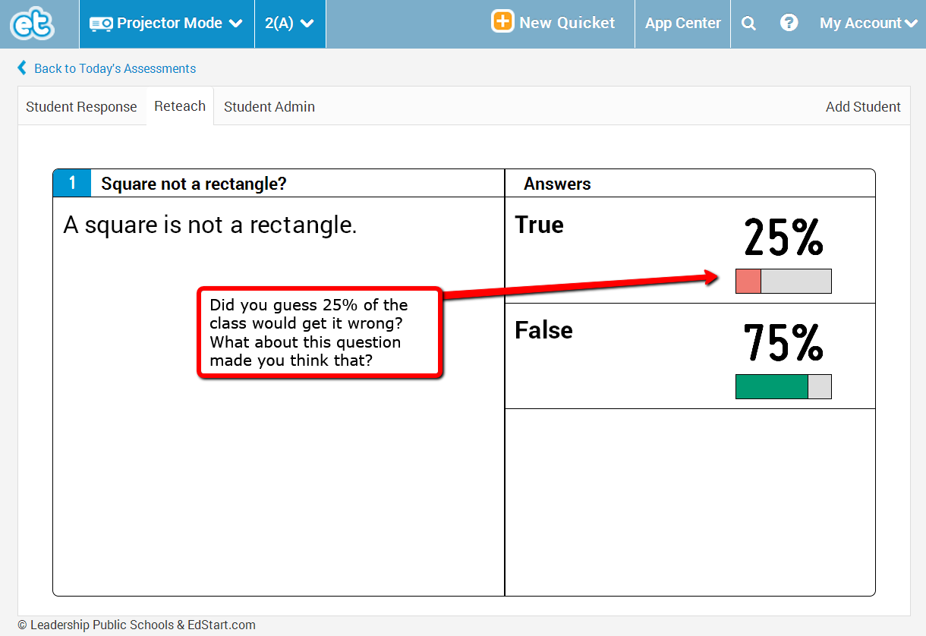The height and width of the screenshot is (636, 926).
Task: Click the Add Student link
Action: pyautogui.click(x=863, y=107)
